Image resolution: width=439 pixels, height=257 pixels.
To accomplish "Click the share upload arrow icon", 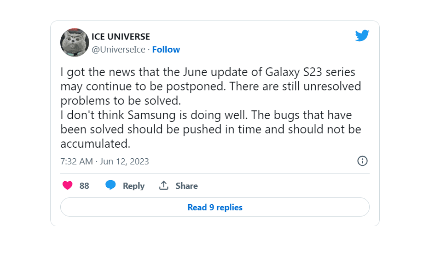I will [164, 186].
